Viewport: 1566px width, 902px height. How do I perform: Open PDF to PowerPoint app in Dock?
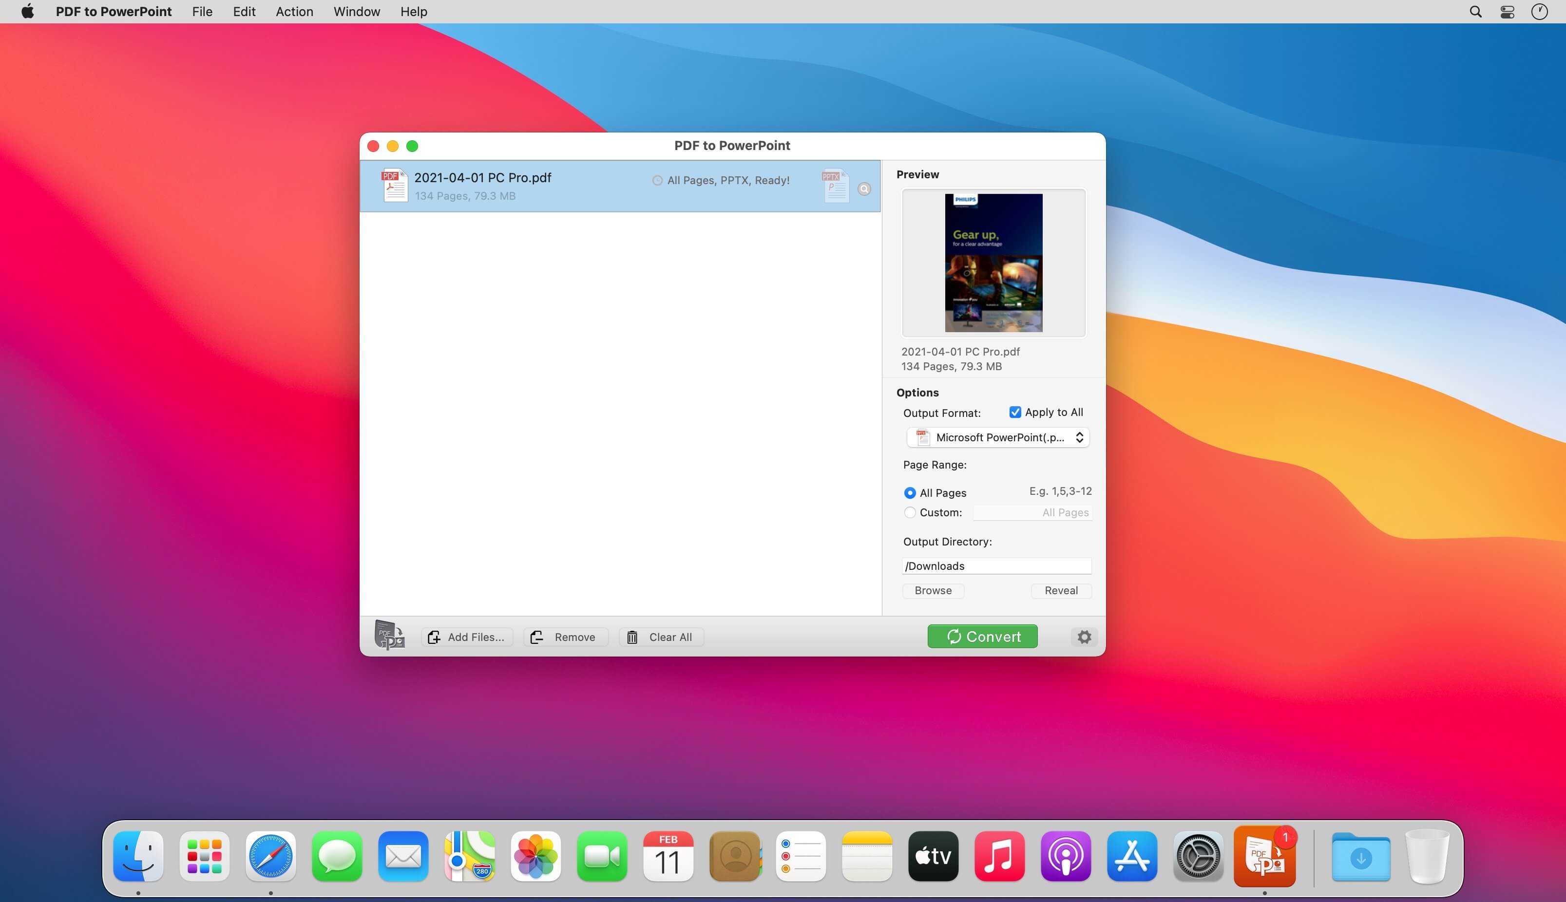(x=1264, y=857)
